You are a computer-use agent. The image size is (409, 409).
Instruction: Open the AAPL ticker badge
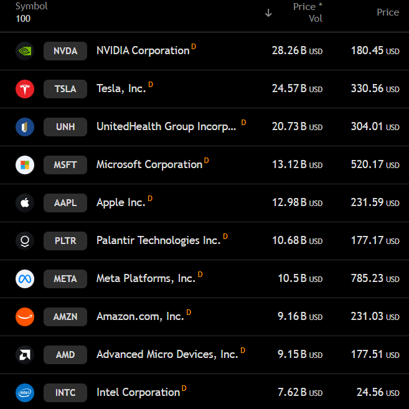point(65,203)
